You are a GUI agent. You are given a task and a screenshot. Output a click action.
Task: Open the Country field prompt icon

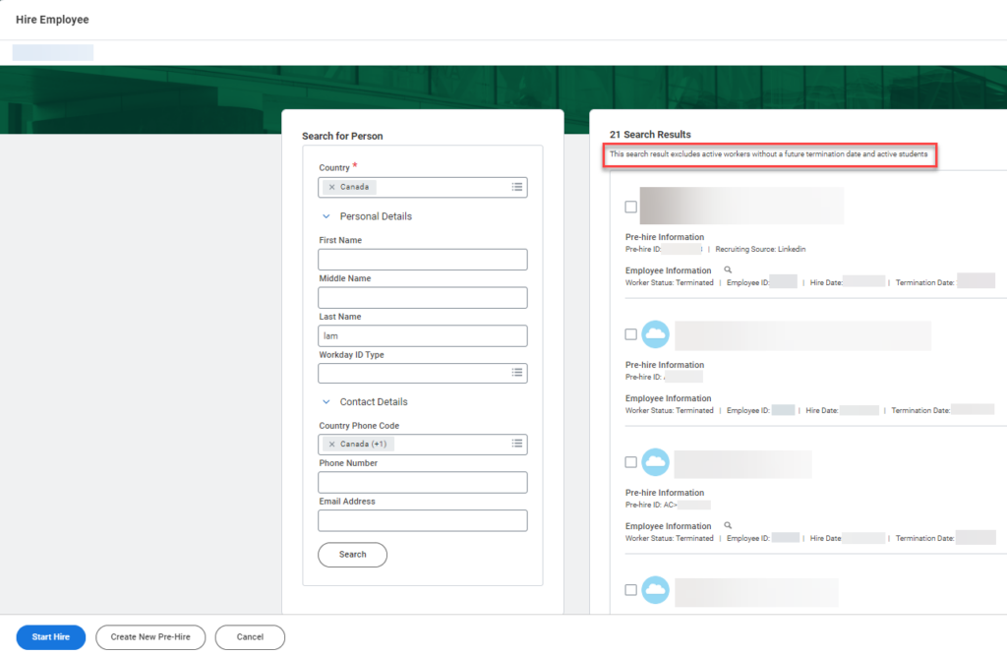click(518, 187)
